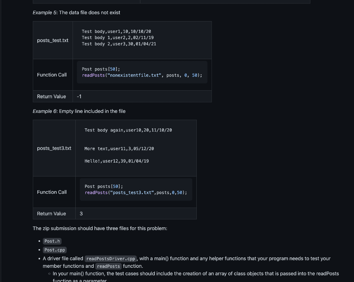Click the return value -1 cell
This screenshot has height=282, width=354.
[79, 97]
